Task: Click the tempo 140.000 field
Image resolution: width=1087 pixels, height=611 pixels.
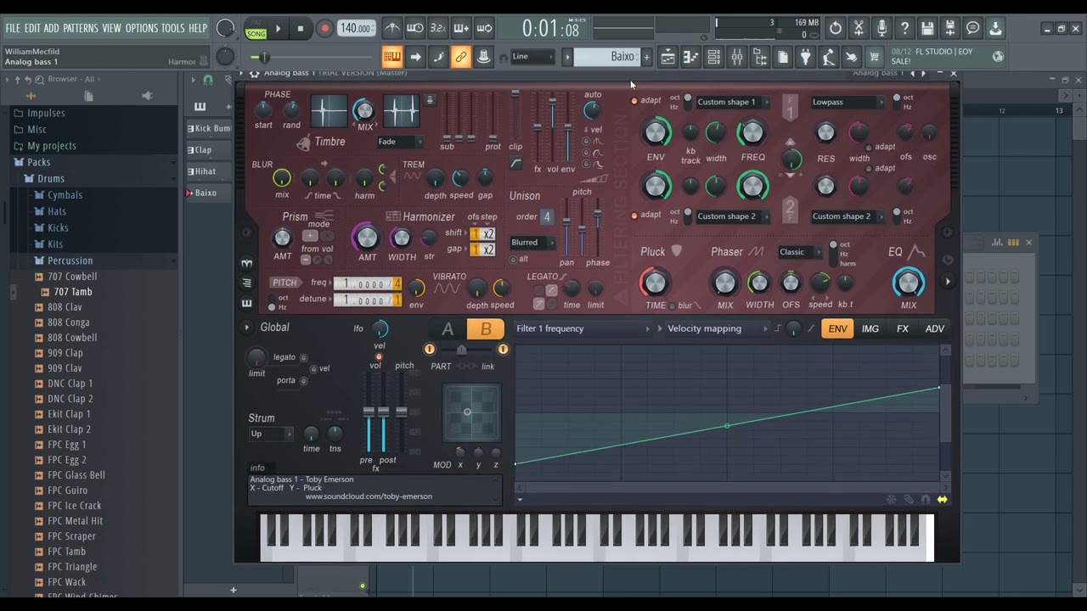Action: 357,28
